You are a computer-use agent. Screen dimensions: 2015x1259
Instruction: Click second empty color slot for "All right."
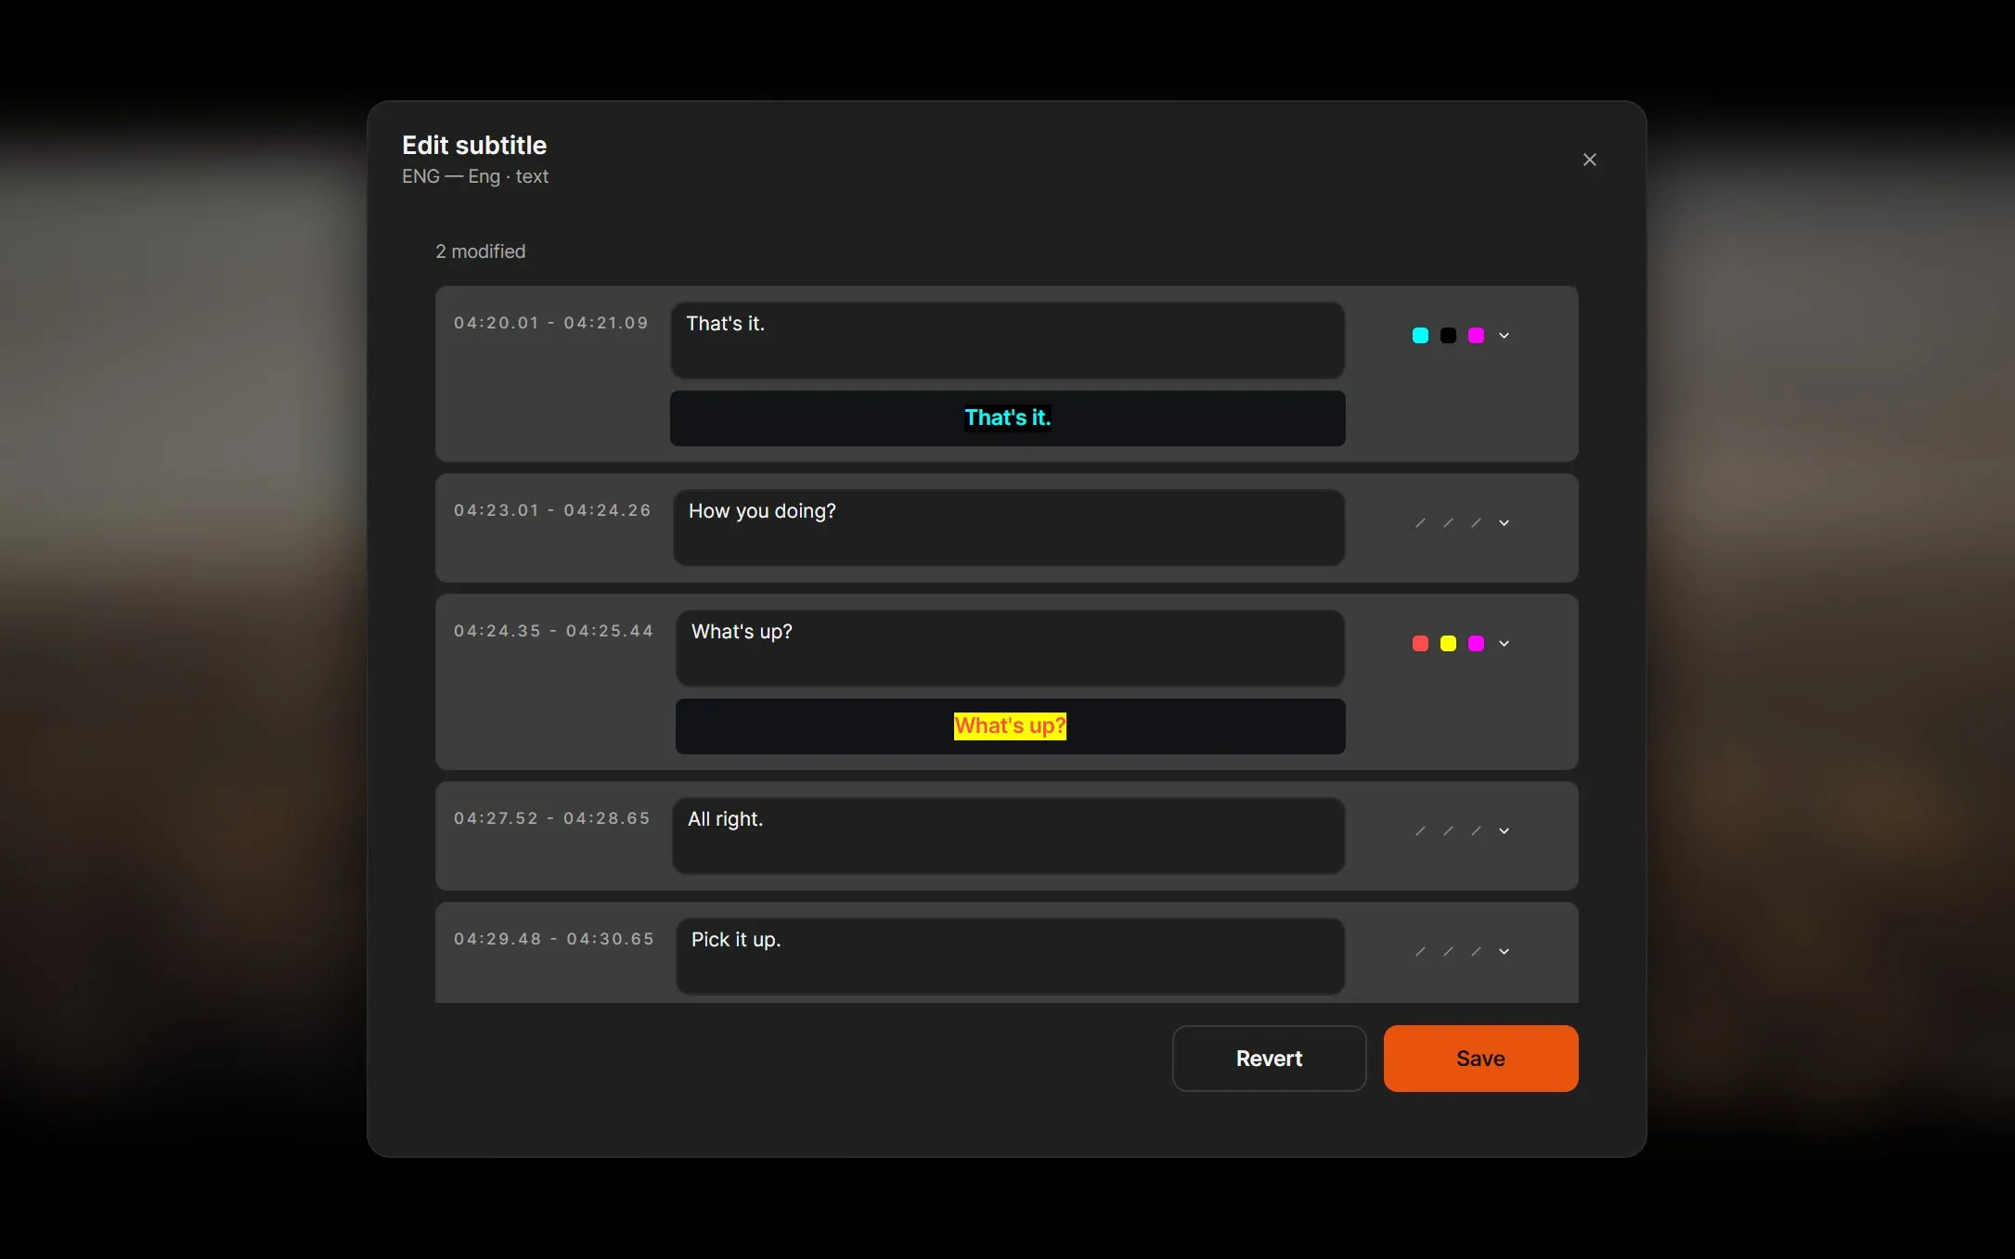click(1448, 831)
